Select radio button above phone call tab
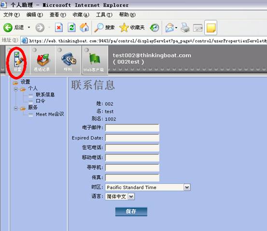 (x=59, y=50)
